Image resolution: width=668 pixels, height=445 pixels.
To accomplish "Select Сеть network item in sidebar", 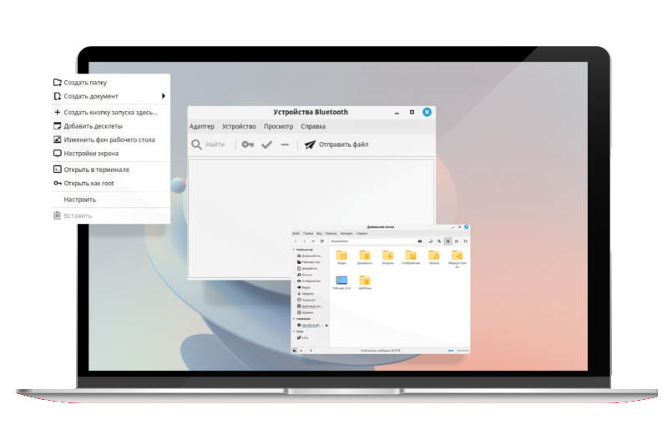I will [303, 337].
